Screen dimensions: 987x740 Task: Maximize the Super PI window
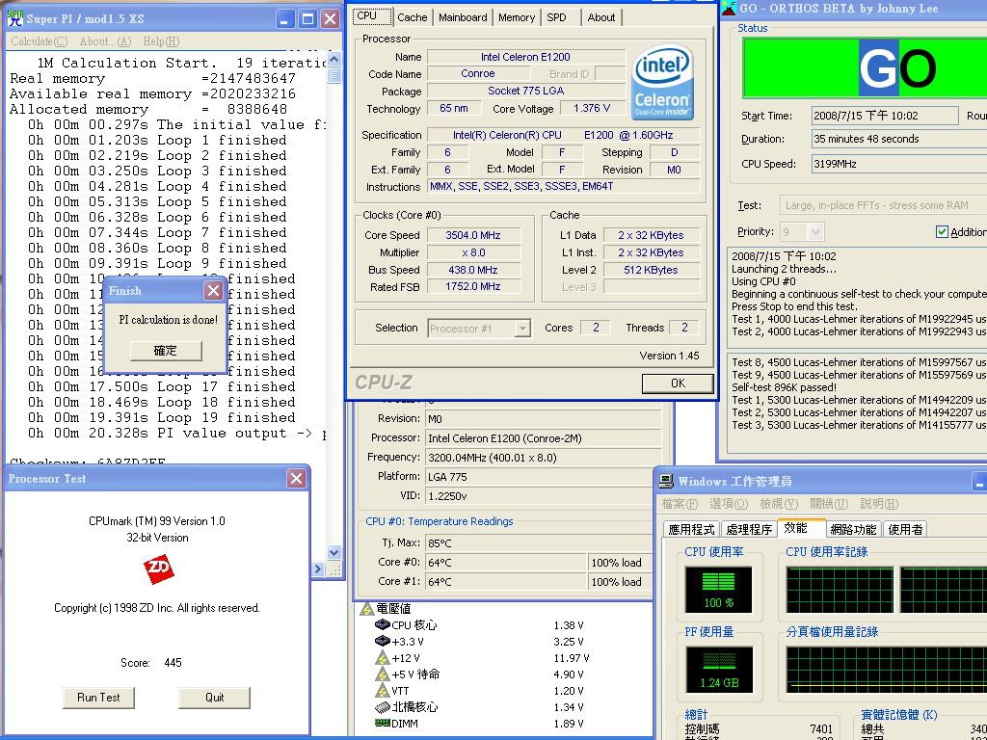(307, 19)
